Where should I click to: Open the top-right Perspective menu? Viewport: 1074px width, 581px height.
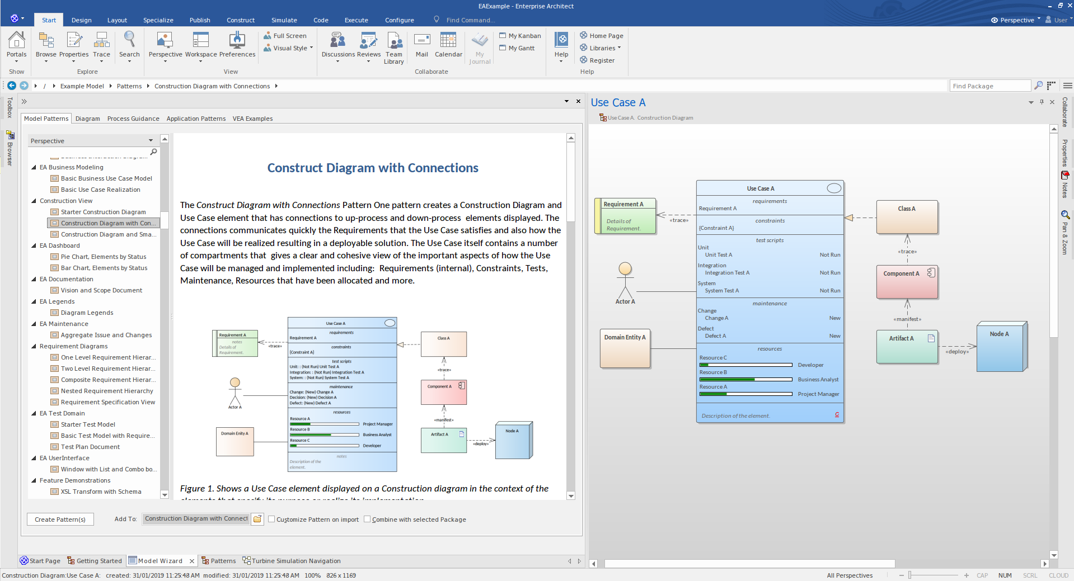[x=1016, y=20]
